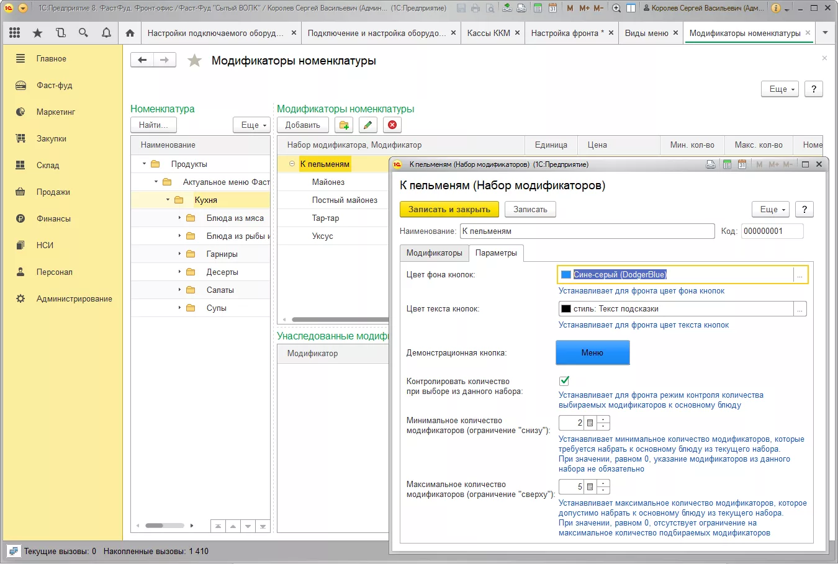Edit the modifier with the pencil icon
Screen dimensions: 838x564
click(368, 125)
